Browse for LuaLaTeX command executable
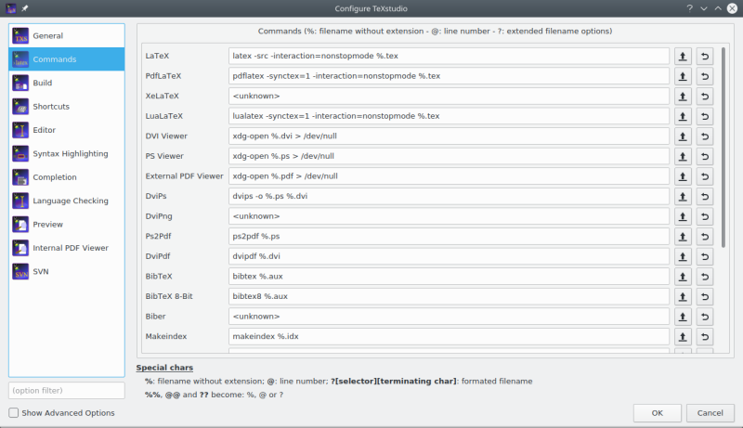The width and height of the screenshot is (743, 428). point(683,116)
